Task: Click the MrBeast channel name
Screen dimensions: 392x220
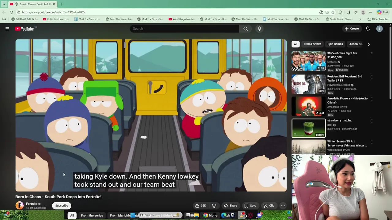Action: point(332,62)
